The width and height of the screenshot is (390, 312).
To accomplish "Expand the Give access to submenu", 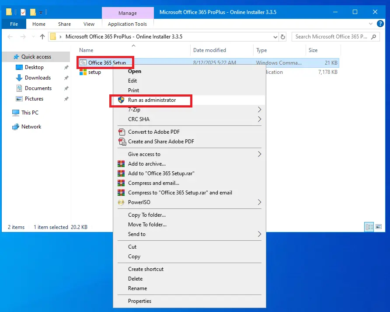I will tap(189, 154).
